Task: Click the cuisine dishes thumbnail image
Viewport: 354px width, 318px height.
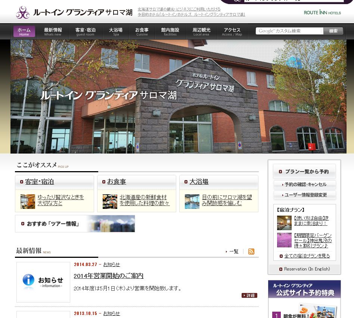Action: [110, 201]
